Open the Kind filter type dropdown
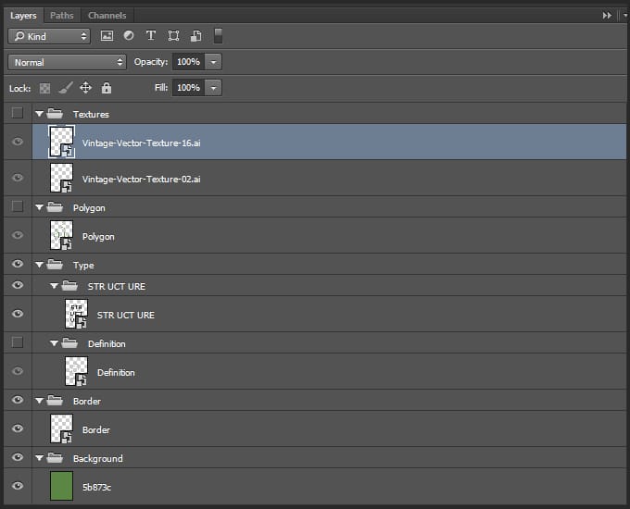This screenshot has width=630, height=509. click(49, 36)
